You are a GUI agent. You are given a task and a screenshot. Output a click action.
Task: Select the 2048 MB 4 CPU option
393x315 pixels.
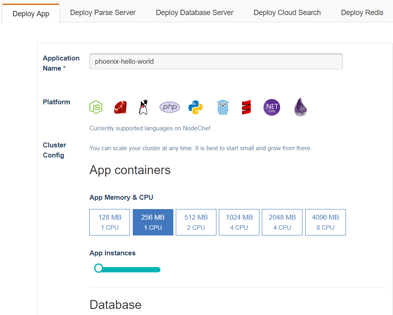pos(282,222)
